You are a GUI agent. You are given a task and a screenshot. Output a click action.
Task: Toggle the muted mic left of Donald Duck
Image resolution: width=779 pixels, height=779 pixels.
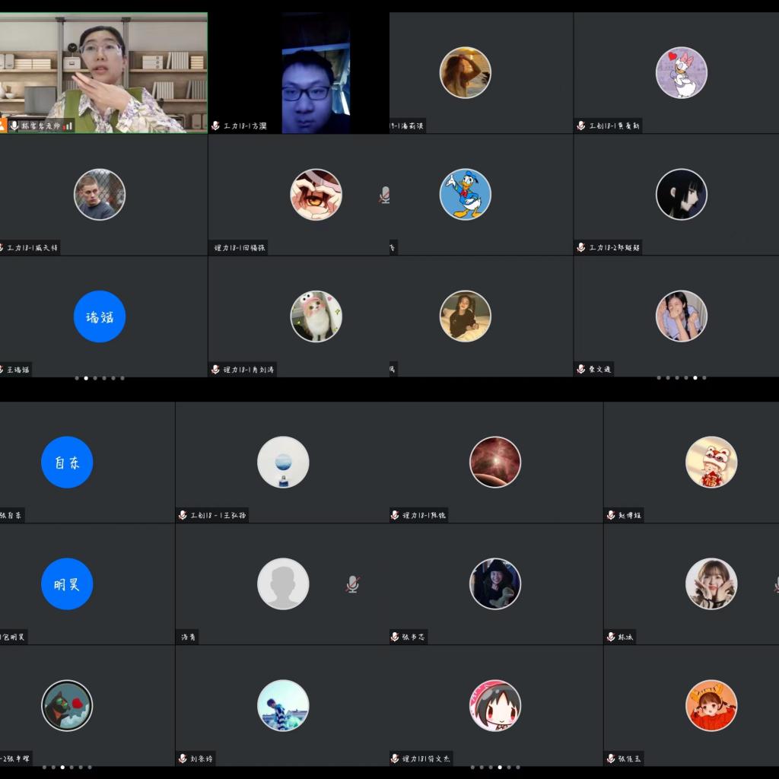coord(385,195)
